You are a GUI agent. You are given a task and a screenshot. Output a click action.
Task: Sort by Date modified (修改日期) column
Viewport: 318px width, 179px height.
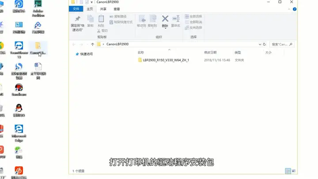(x=210, y=53)
